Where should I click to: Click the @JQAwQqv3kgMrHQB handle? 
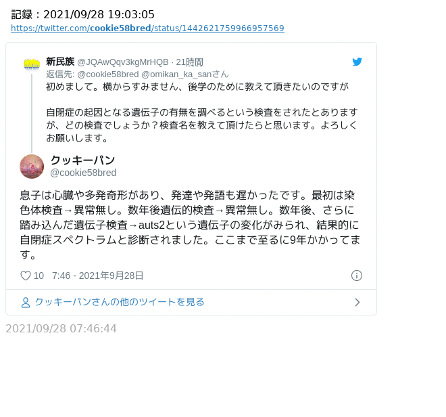(x=123, y=62)
